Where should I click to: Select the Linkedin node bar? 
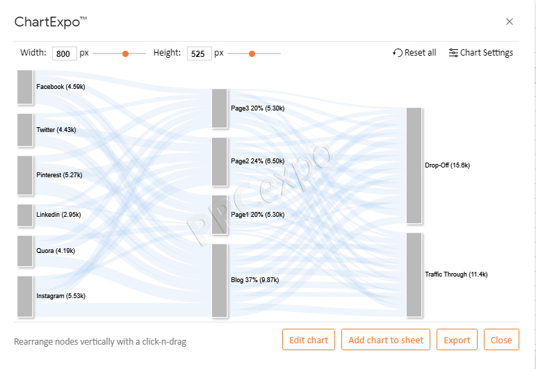click(x=25, y=215)
